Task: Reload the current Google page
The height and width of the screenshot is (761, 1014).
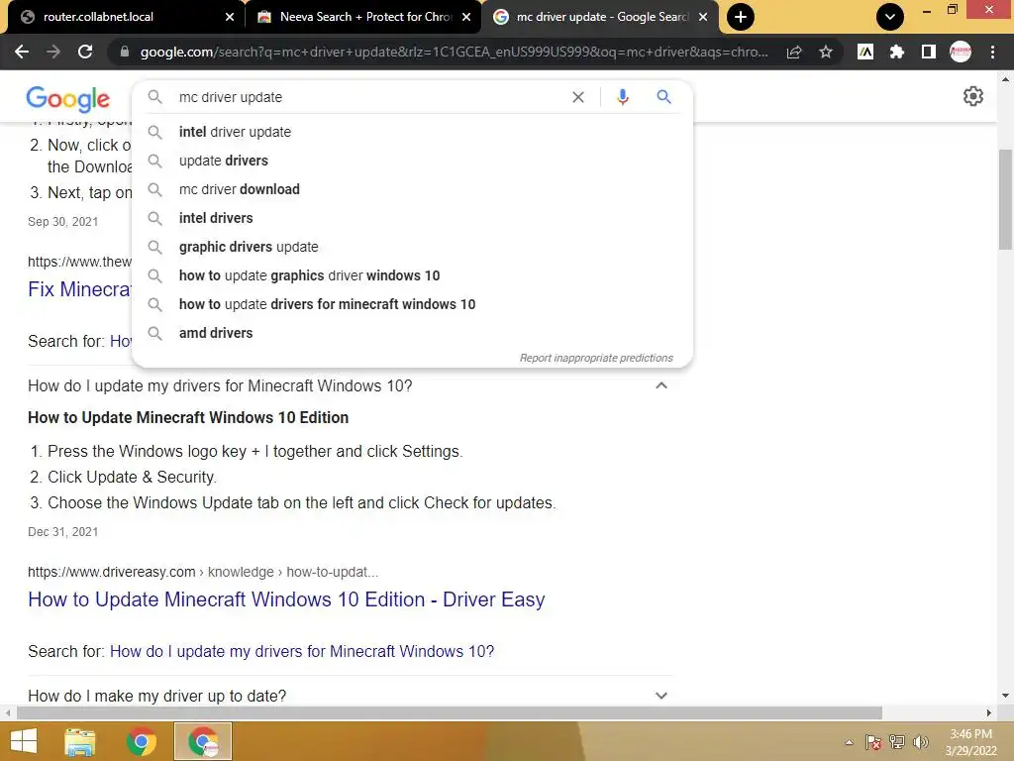Action: pos(85,52)
